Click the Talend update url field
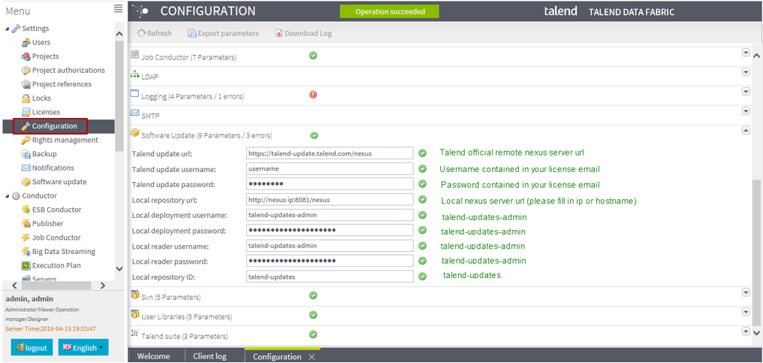The width and height of the screenshot is (763, 363). tap(330, 153)
